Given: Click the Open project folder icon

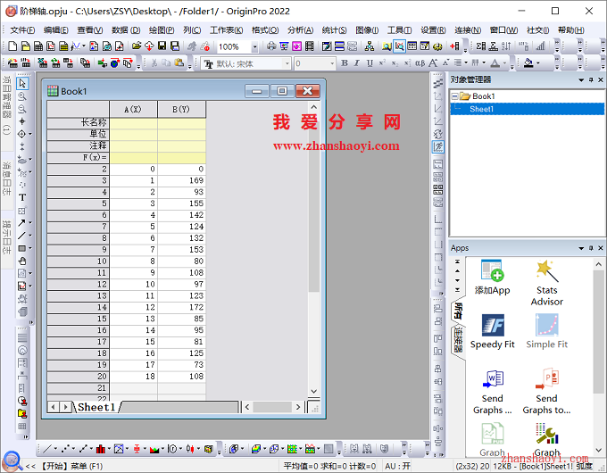Looking at the screenshot, I should click(x=137, y=46).
